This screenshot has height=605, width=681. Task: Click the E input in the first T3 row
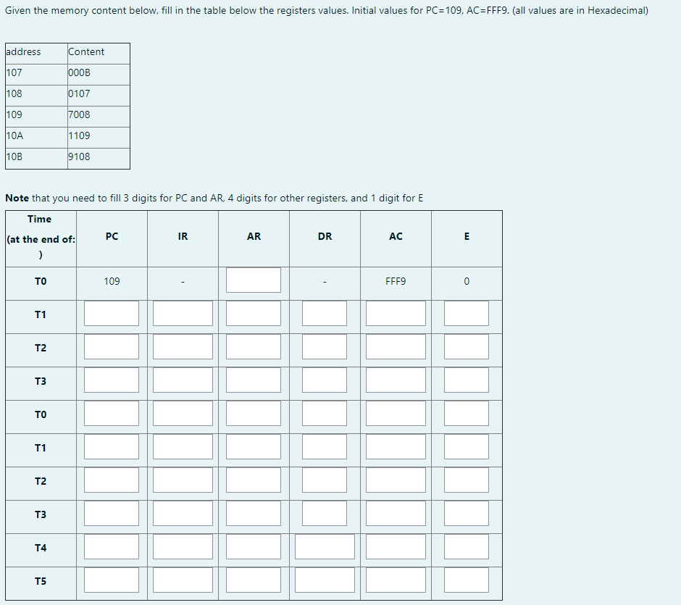point(467,380)
